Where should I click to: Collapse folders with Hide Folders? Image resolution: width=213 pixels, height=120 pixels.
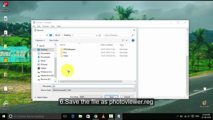[41, 97]
